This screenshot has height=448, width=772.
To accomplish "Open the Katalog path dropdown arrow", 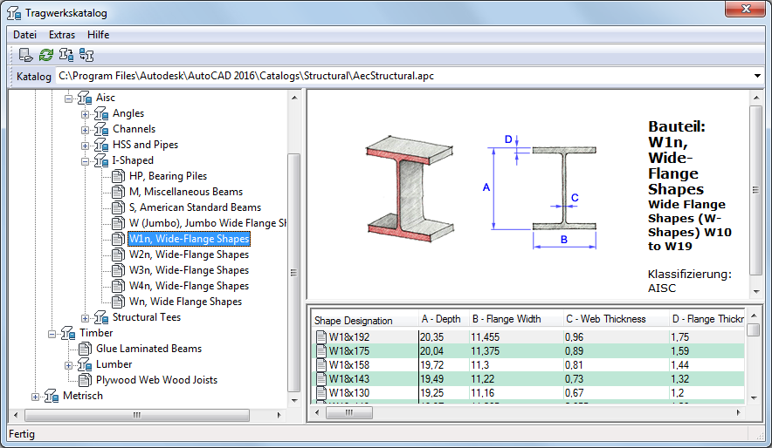I will coord(757,76).
